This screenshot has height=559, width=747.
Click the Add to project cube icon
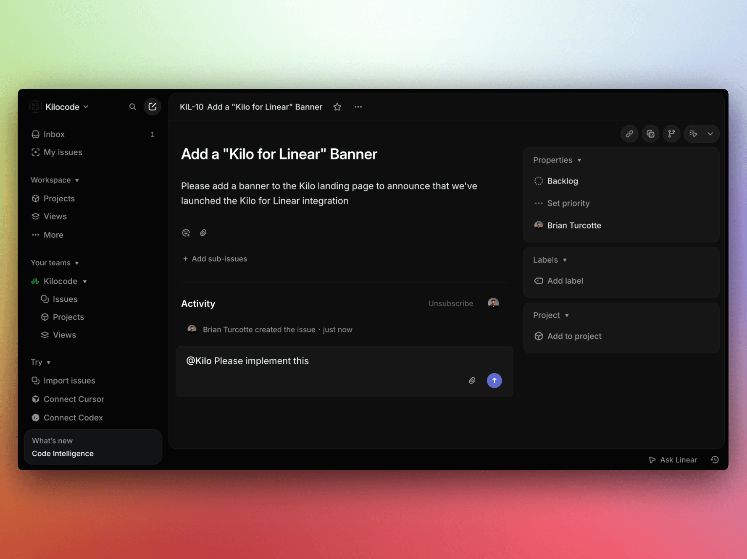tap(539, 336)
